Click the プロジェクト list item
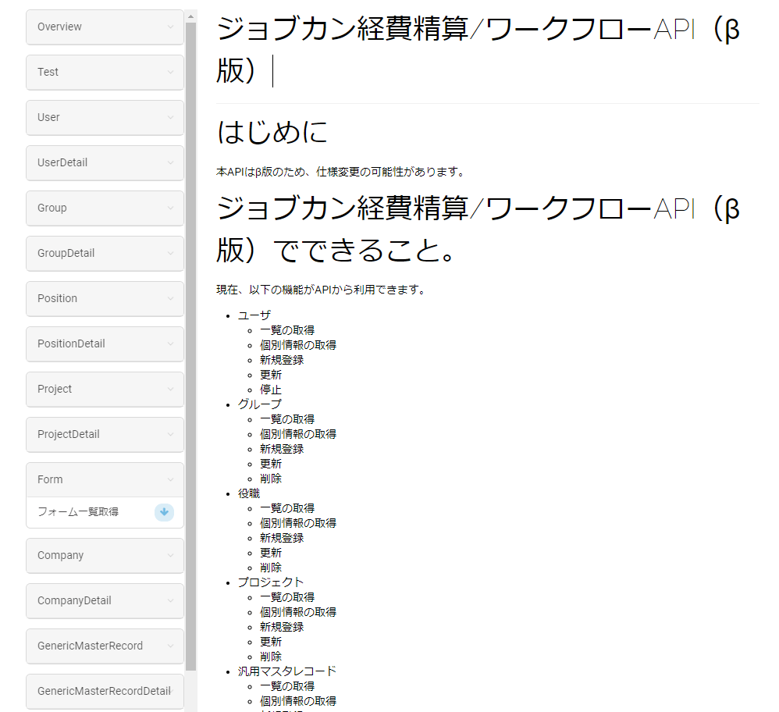 271,582
